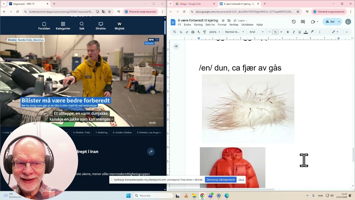Viewport: 355px width, 200px height.
Task: Click spelling and grammar check icon
Action: point(199,32)
